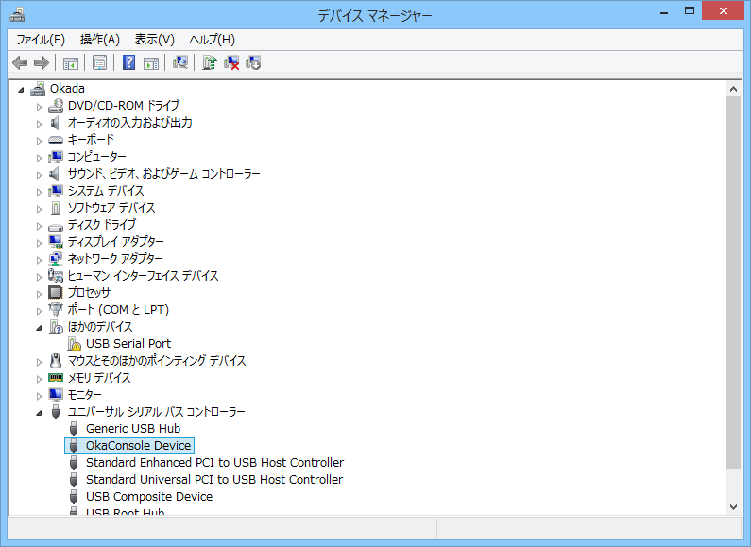Collapse ユニバーサル シリアル バス コントローラー category
Viewport: 751px width, 547px height.
click(39, 413)
